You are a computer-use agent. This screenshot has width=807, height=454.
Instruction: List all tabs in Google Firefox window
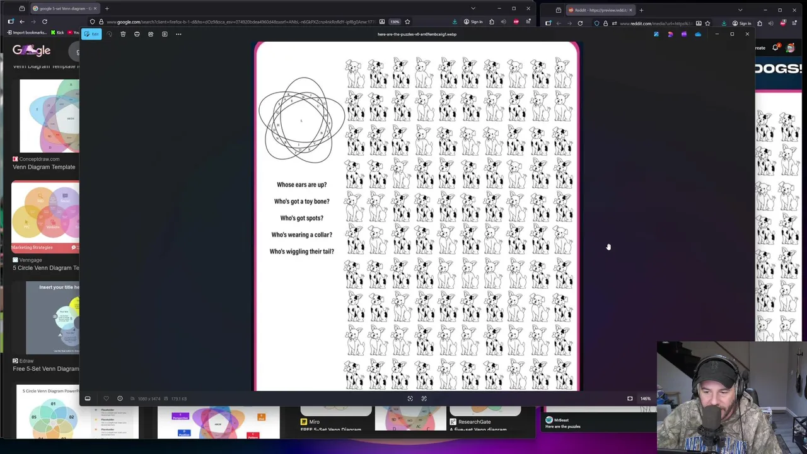473,8
